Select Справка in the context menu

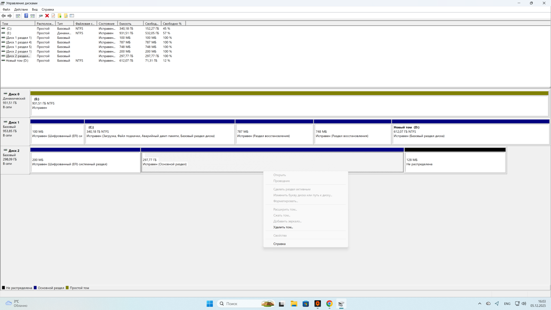279,244
